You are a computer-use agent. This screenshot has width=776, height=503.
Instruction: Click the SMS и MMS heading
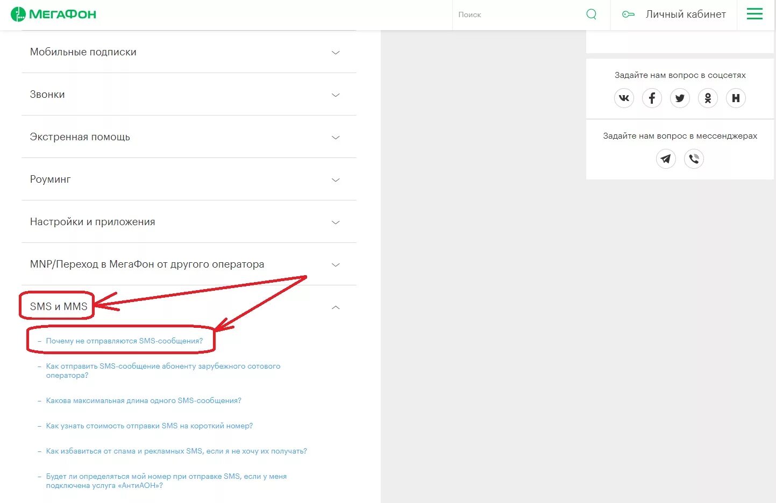point(59,306)
